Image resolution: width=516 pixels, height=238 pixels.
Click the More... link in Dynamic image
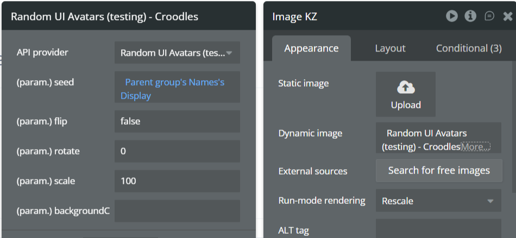[476, 146]
